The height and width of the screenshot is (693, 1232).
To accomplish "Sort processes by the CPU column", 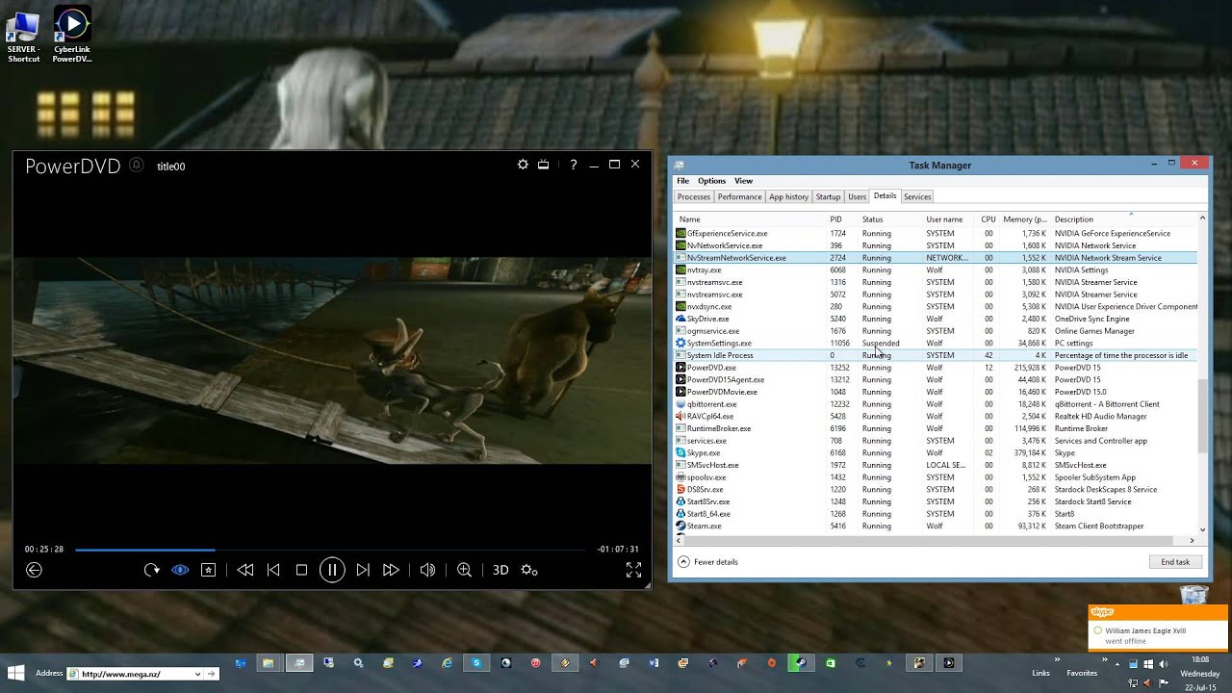I will pyautogui.click(x=988, y=219).
